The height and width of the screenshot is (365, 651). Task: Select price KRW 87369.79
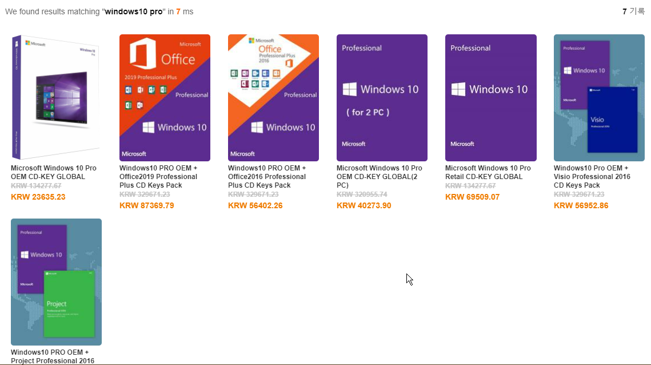coord(146,206)
